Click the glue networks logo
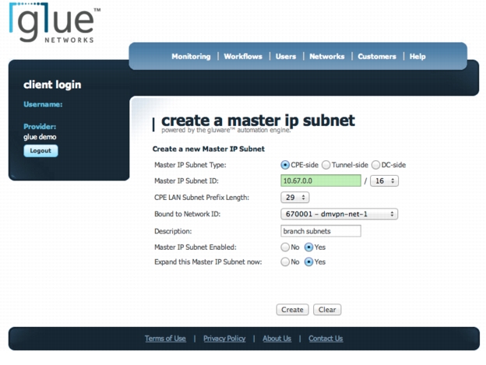 pyautogui.click(x=55, y=23)
